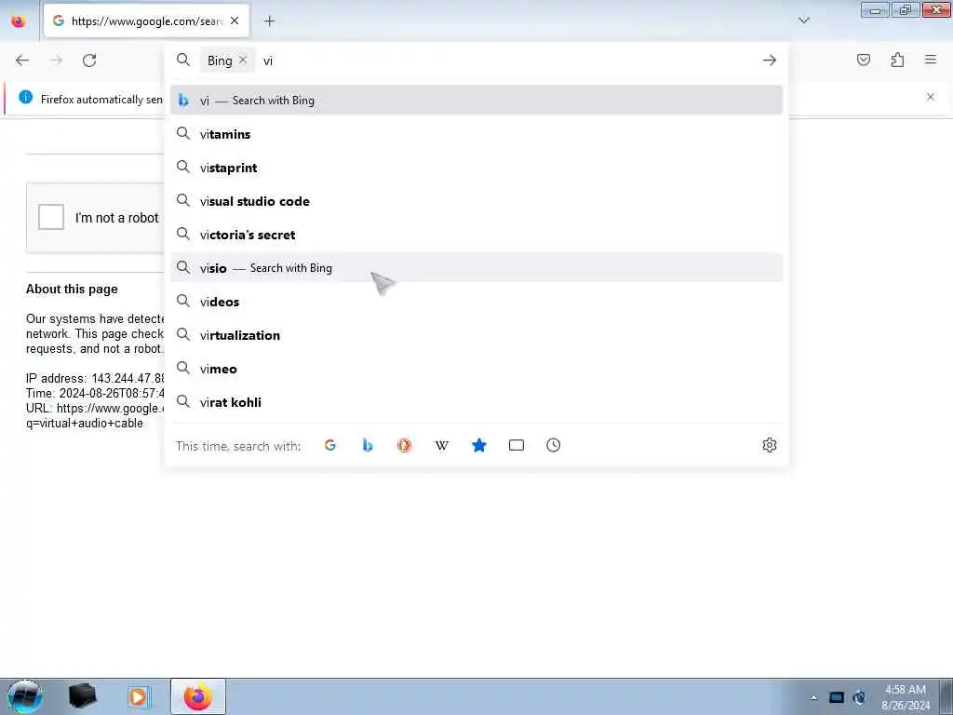Select the 'visio' suggestion
The image size is (953, 715).
point(476,267)
